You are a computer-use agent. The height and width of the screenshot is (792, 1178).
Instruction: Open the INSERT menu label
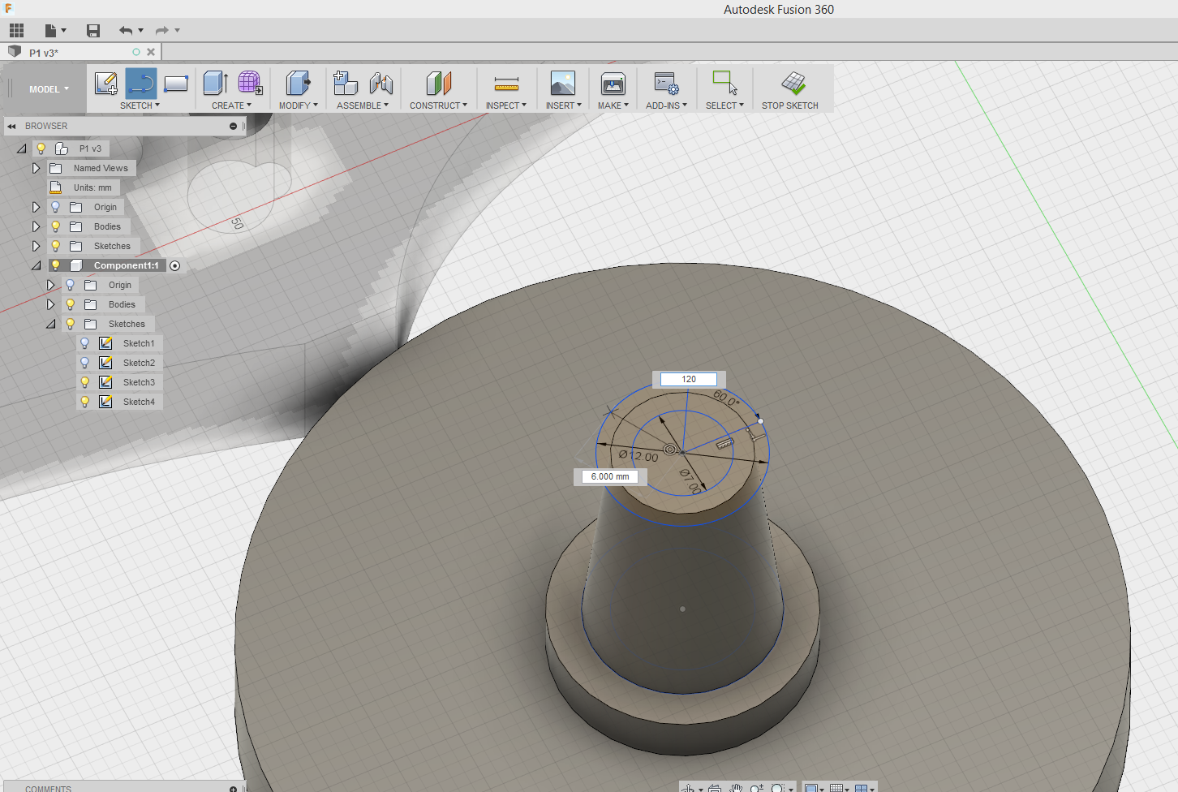[563, 105]
